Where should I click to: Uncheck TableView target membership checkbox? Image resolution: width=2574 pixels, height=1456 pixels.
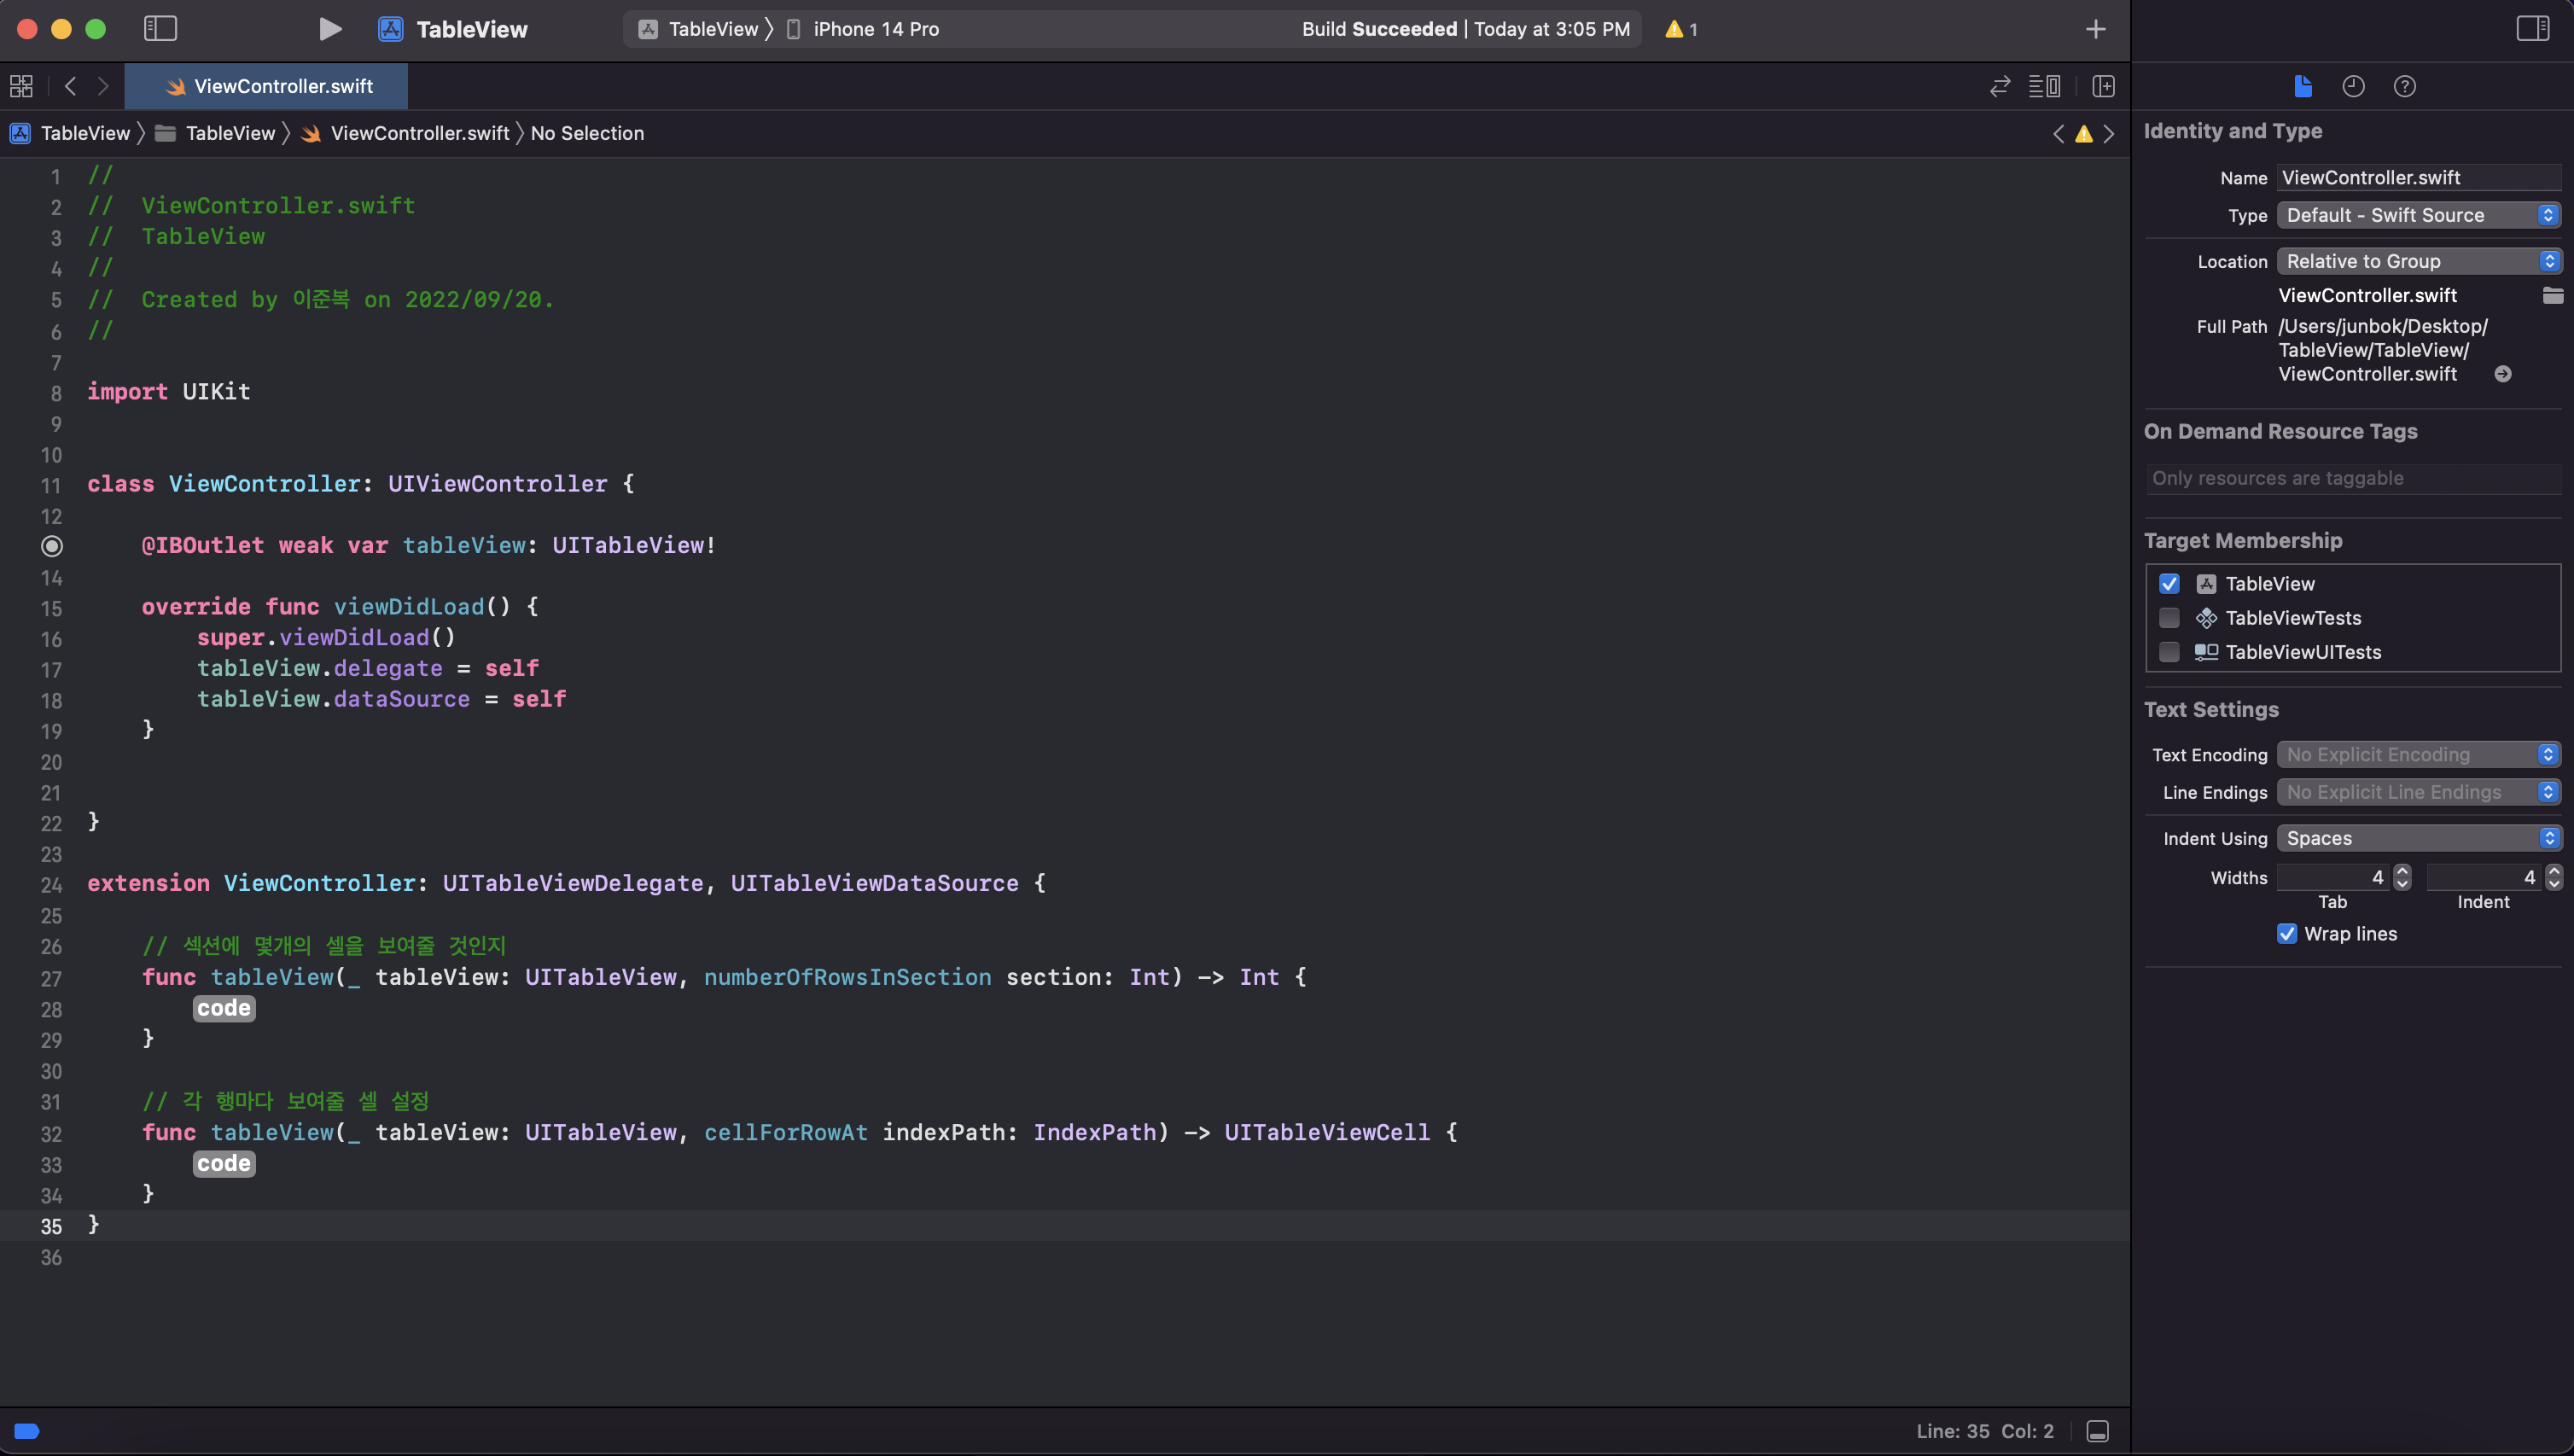pos(2169,584)
